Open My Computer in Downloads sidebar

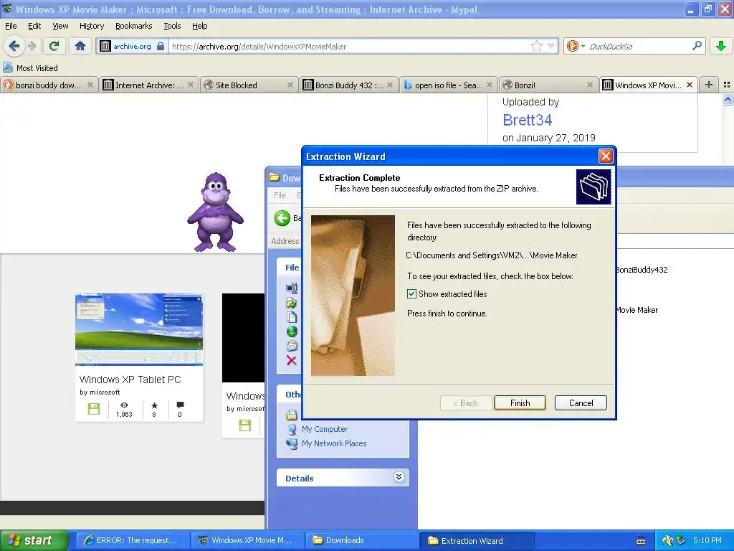click(325, 429)
